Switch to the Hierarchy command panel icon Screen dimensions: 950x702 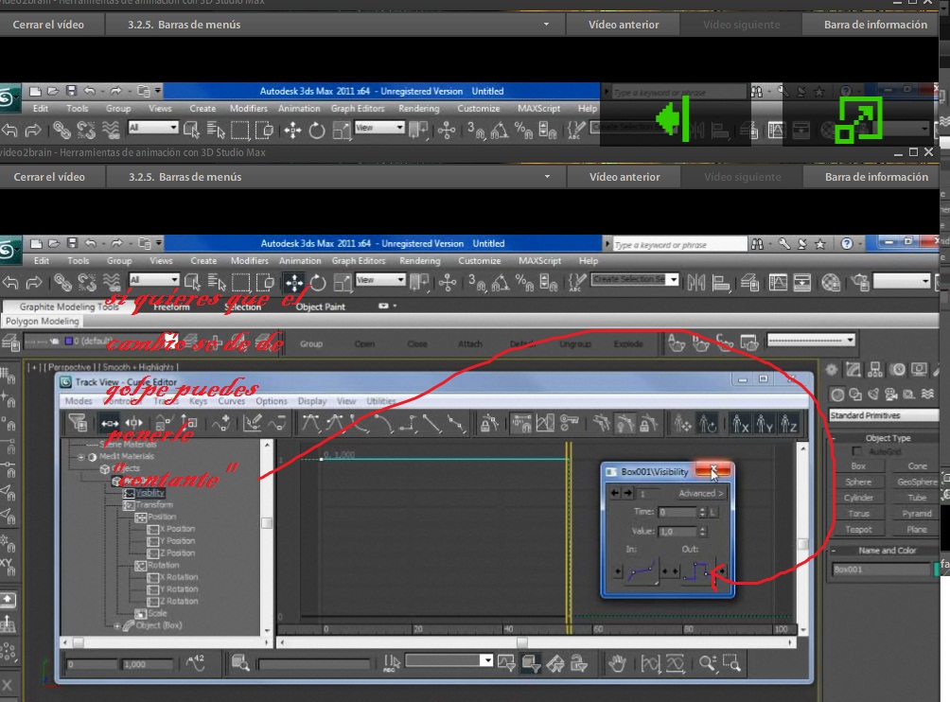[875, 370]
